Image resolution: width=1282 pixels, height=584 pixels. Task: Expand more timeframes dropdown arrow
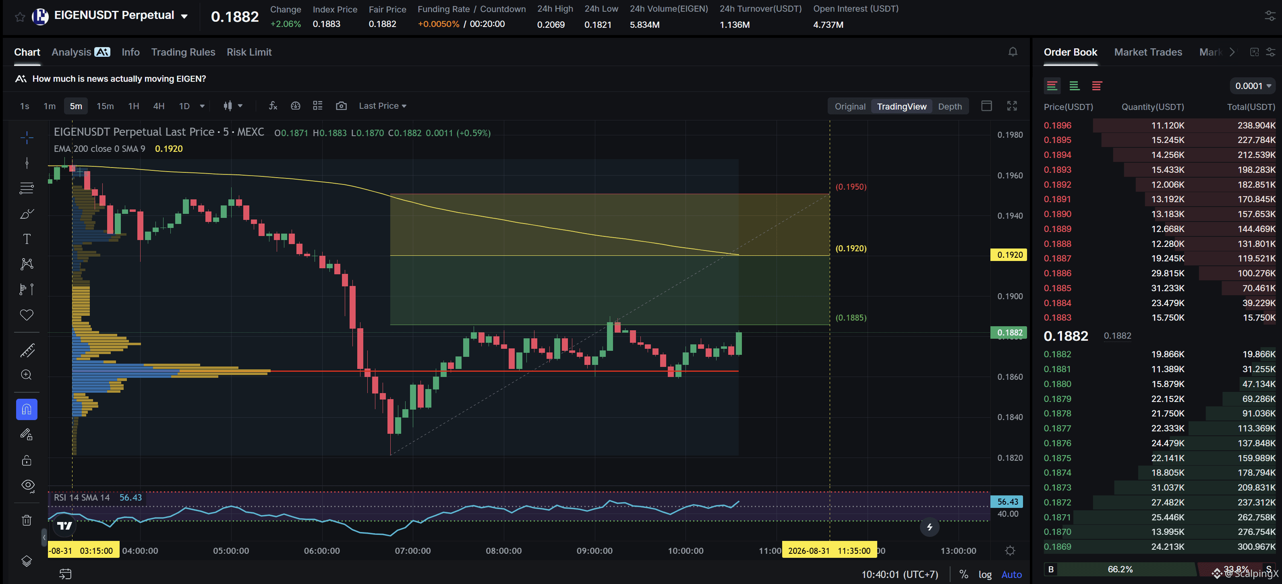click(x=202, y=106)
